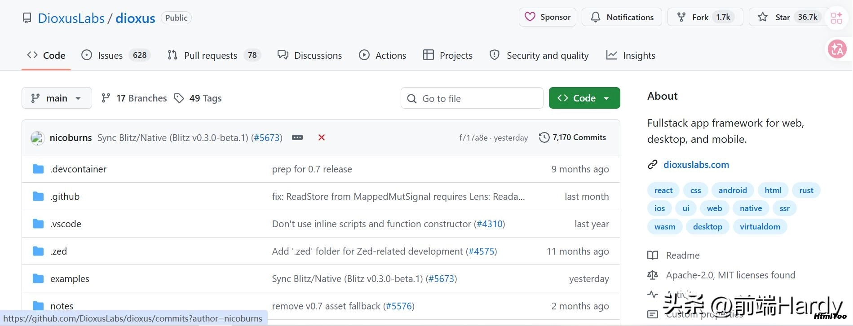Open pull request #4575 link
The width and height of the screenshot is (853, 326).
pos(482,251)
